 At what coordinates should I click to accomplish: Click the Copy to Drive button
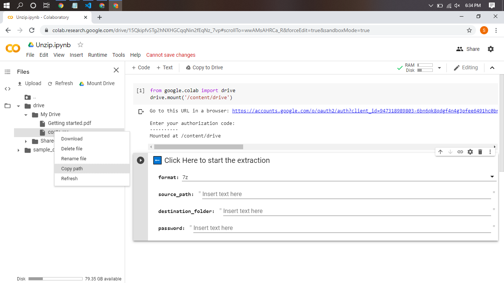pyautogui.click(x=204, y=67)
